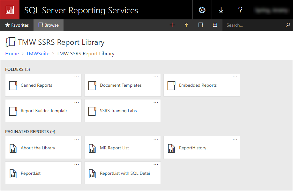The height and width of the screenshot is (191, 293).
Task: Click the Manage folder icon in toolbar
Action: pyautogui.click(x=201, y=25)
